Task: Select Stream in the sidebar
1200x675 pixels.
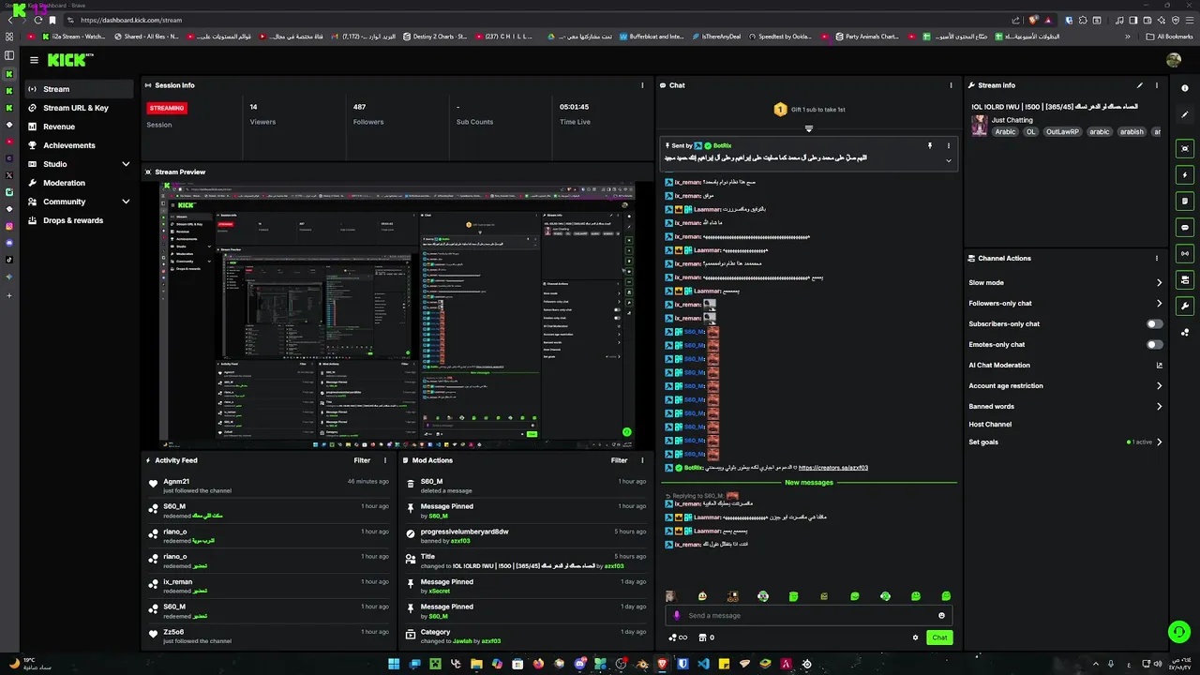Action: tap(79, 89)
